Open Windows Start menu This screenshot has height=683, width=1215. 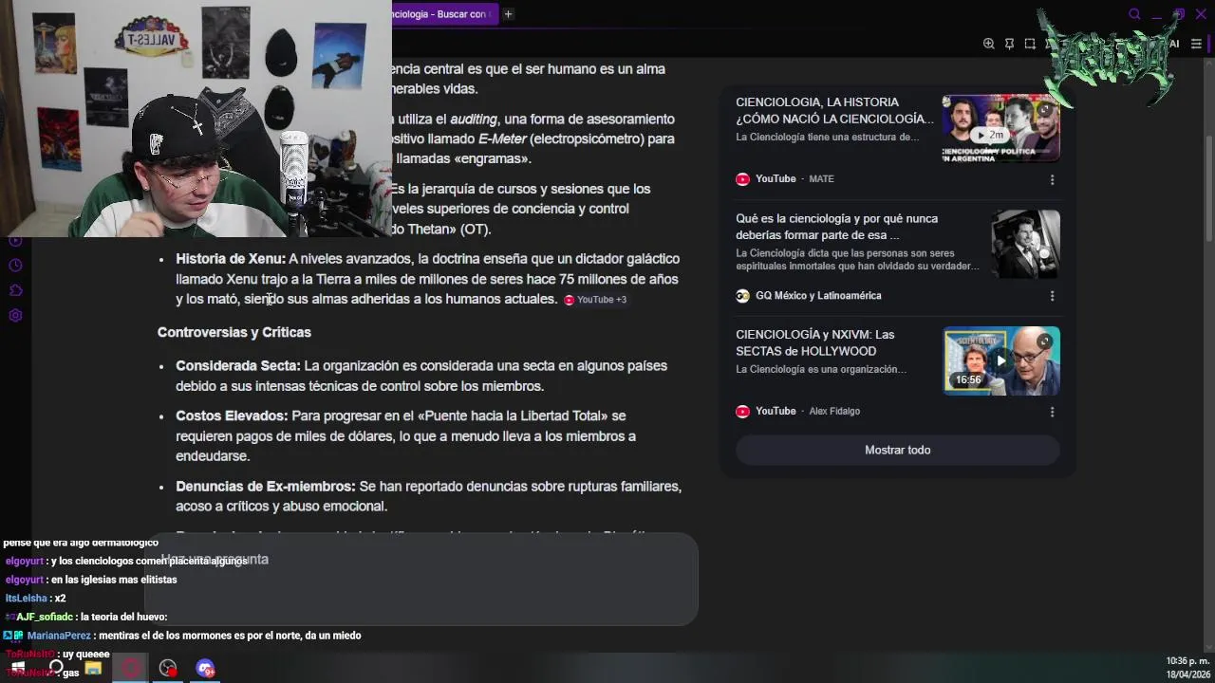coord(18,668)
